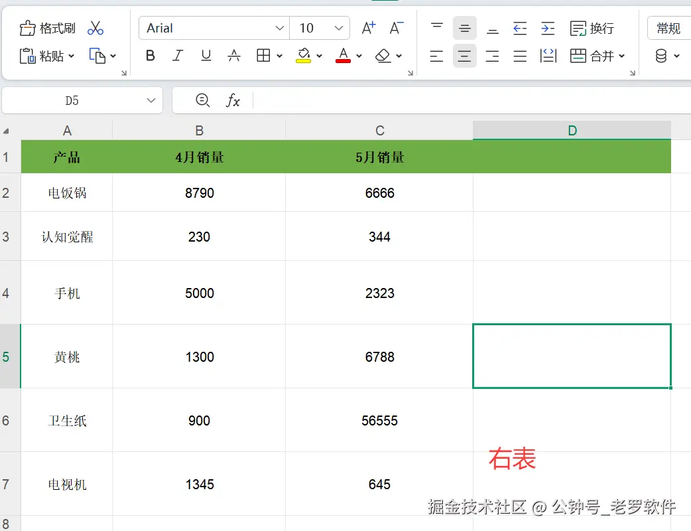Click cell containing 卫生纸
Viewport: 691px width, 531px height.
tap(66, 420)
